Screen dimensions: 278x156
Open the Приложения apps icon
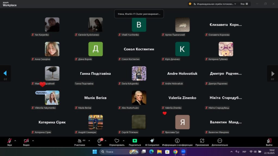[202, 141]
